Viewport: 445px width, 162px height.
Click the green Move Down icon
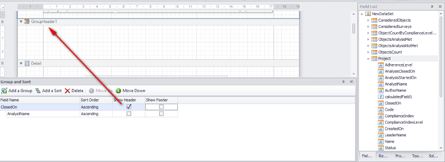tap(118, 91)
